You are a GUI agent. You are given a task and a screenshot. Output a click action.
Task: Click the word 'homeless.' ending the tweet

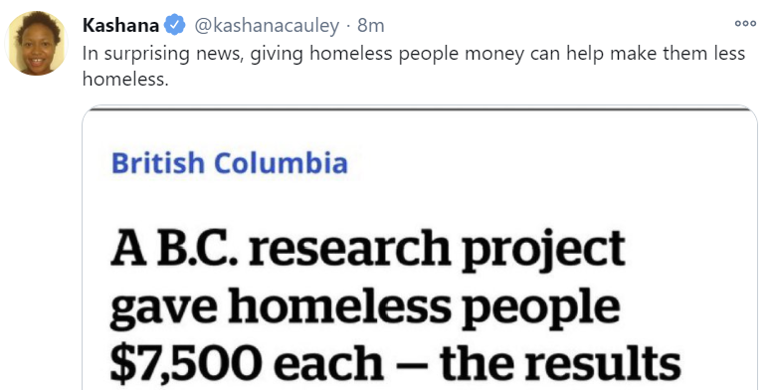(x=125, y=79)
